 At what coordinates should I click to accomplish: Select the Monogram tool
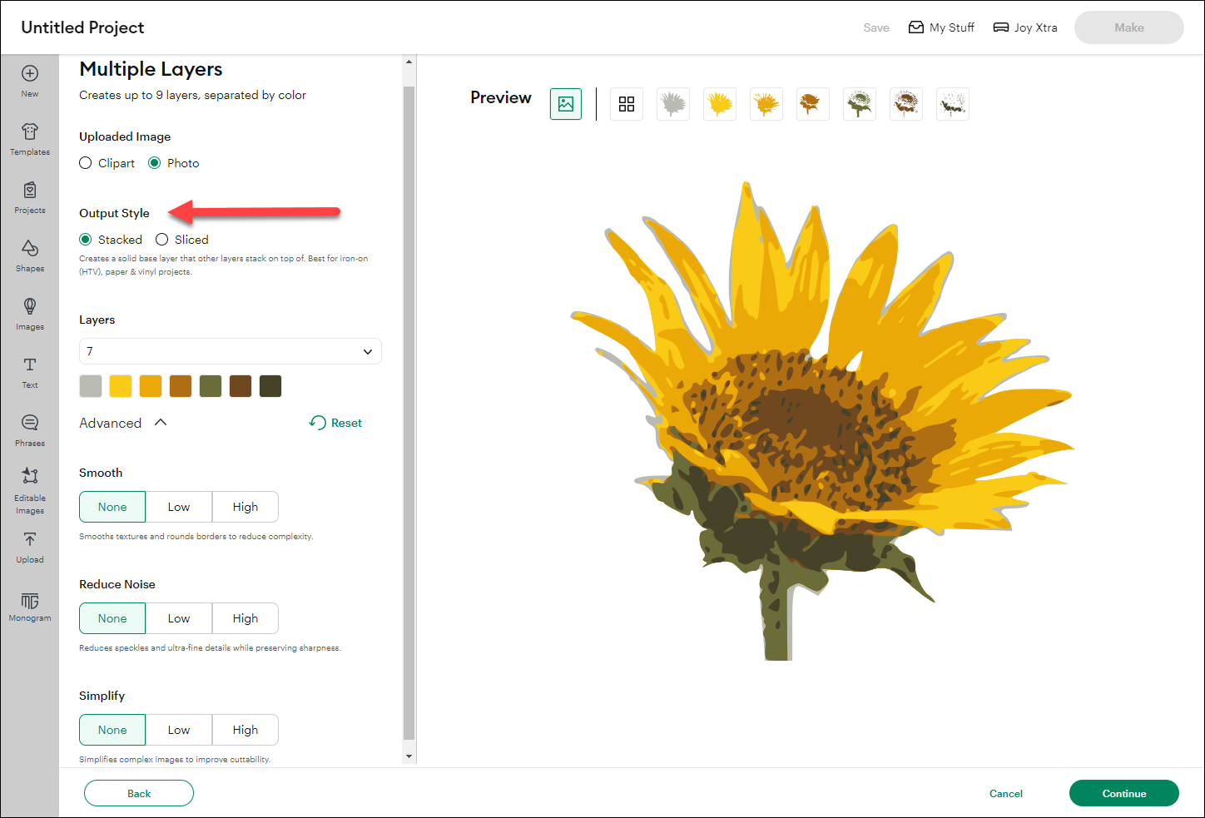30,606
